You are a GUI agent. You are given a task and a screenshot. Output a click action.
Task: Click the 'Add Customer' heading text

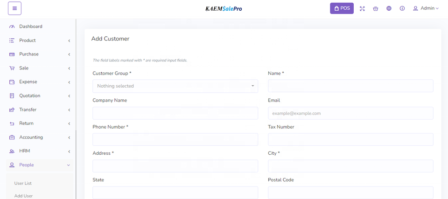point(110,39)
